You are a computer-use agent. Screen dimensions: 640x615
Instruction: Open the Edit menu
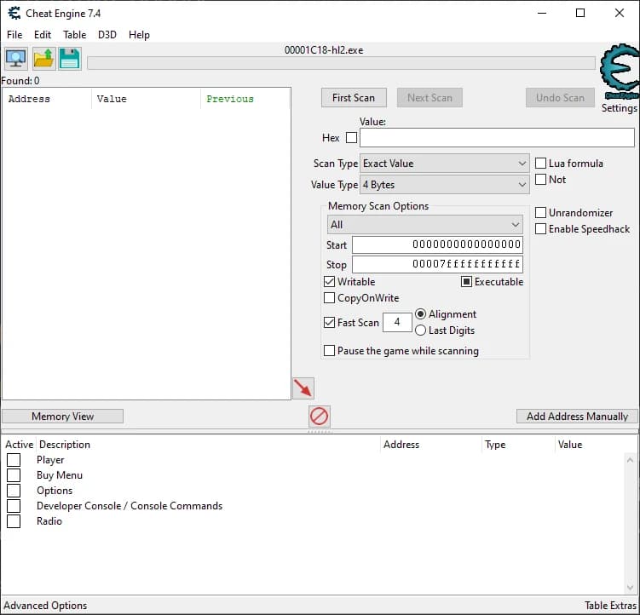(x=43, y=35)
